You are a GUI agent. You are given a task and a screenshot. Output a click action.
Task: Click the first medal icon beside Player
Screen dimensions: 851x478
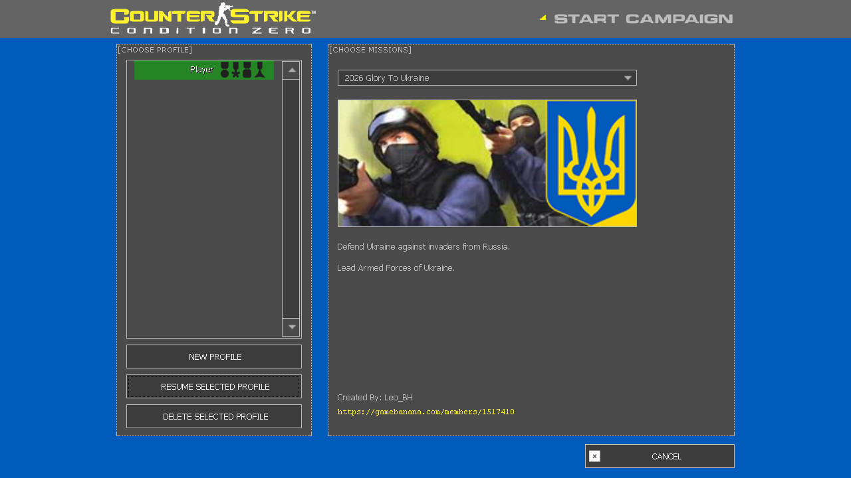225,70
